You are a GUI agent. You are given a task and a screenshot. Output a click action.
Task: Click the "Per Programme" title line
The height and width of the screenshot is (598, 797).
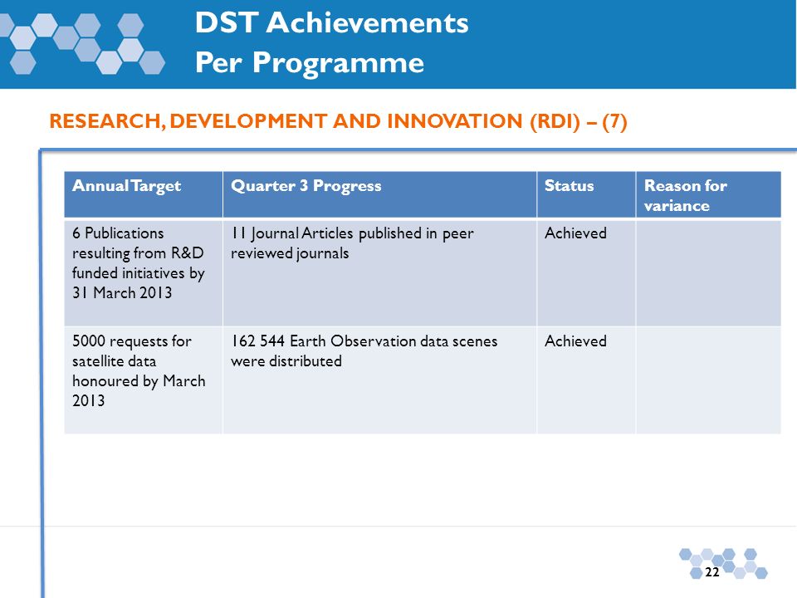(x=310, y=63)
